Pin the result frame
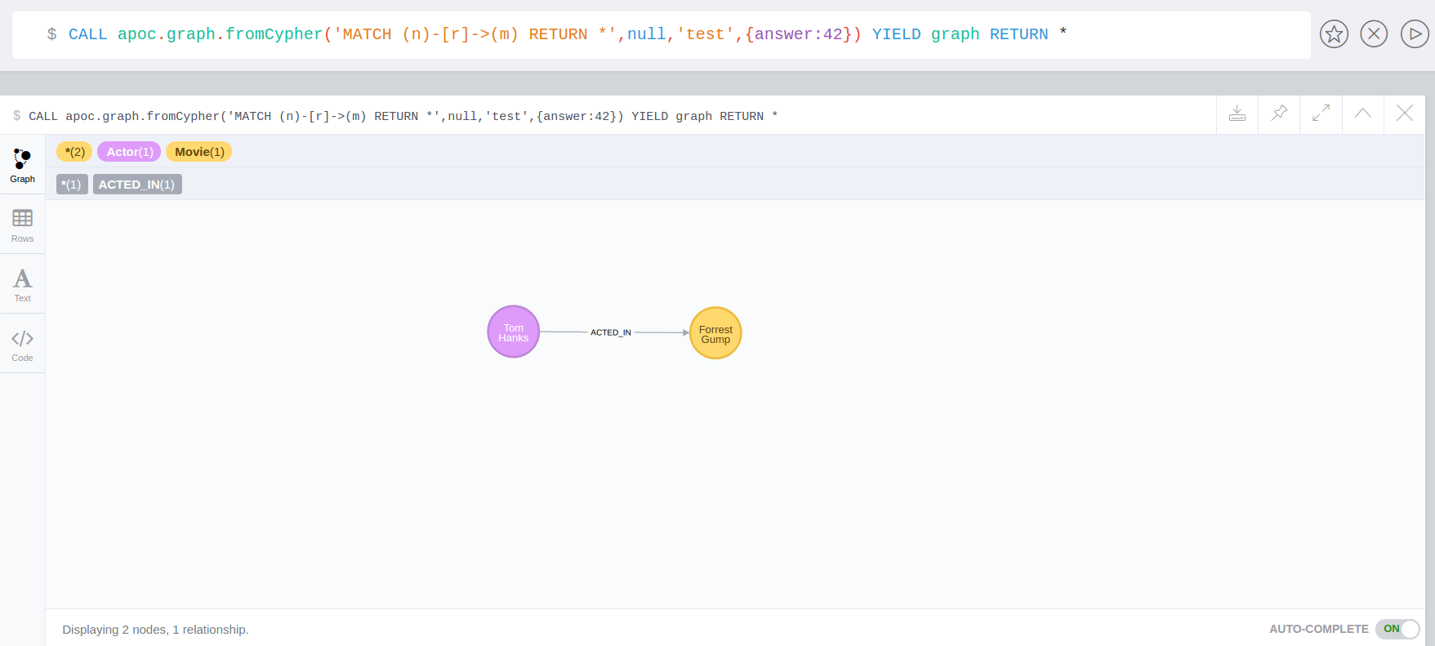This screenshot has width=1435, height=646. 1279,114
